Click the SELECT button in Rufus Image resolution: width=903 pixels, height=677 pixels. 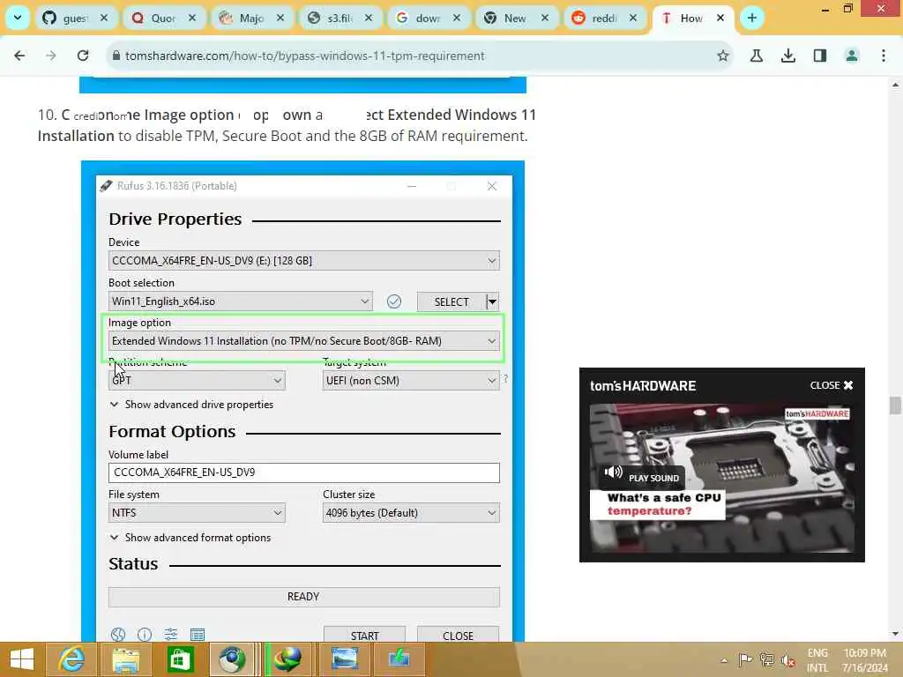pyautogui.click(x=451, y=301)
